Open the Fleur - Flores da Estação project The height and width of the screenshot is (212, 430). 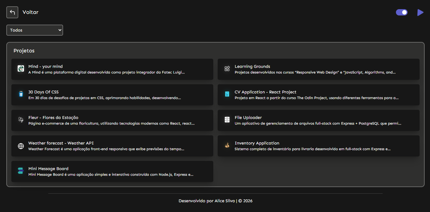(112, 120)
